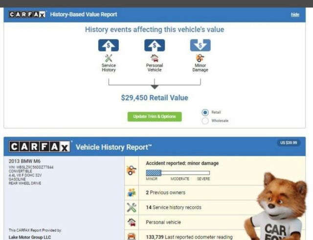This screenshot has width=313, height=240.
Task: Select the Retail radio button
Action: tap(205, 112)
